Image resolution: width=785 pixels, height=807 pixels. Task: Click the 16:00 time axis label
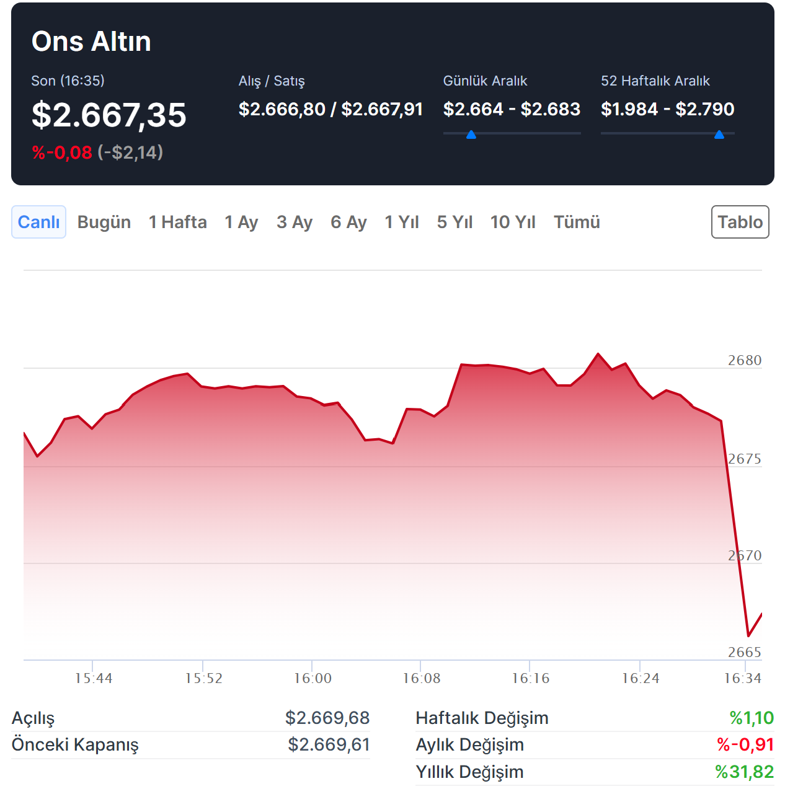(x=313, y=678)
